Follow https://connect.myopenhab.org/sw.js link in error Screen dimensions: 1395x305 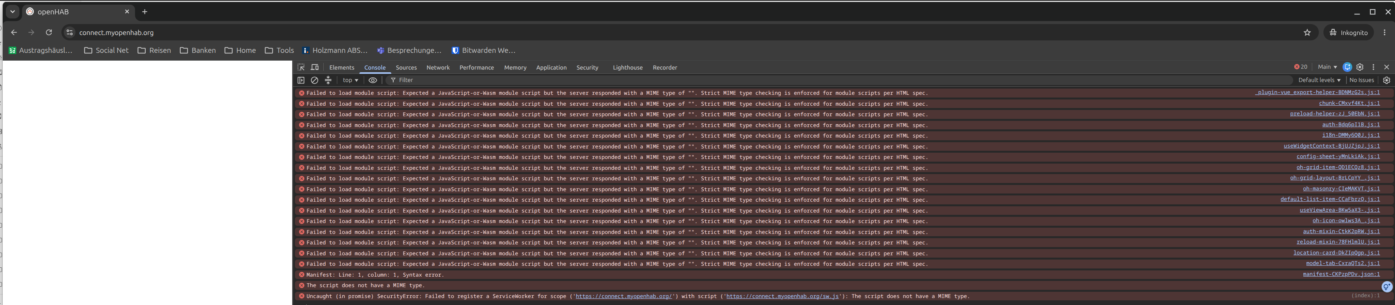783,296
